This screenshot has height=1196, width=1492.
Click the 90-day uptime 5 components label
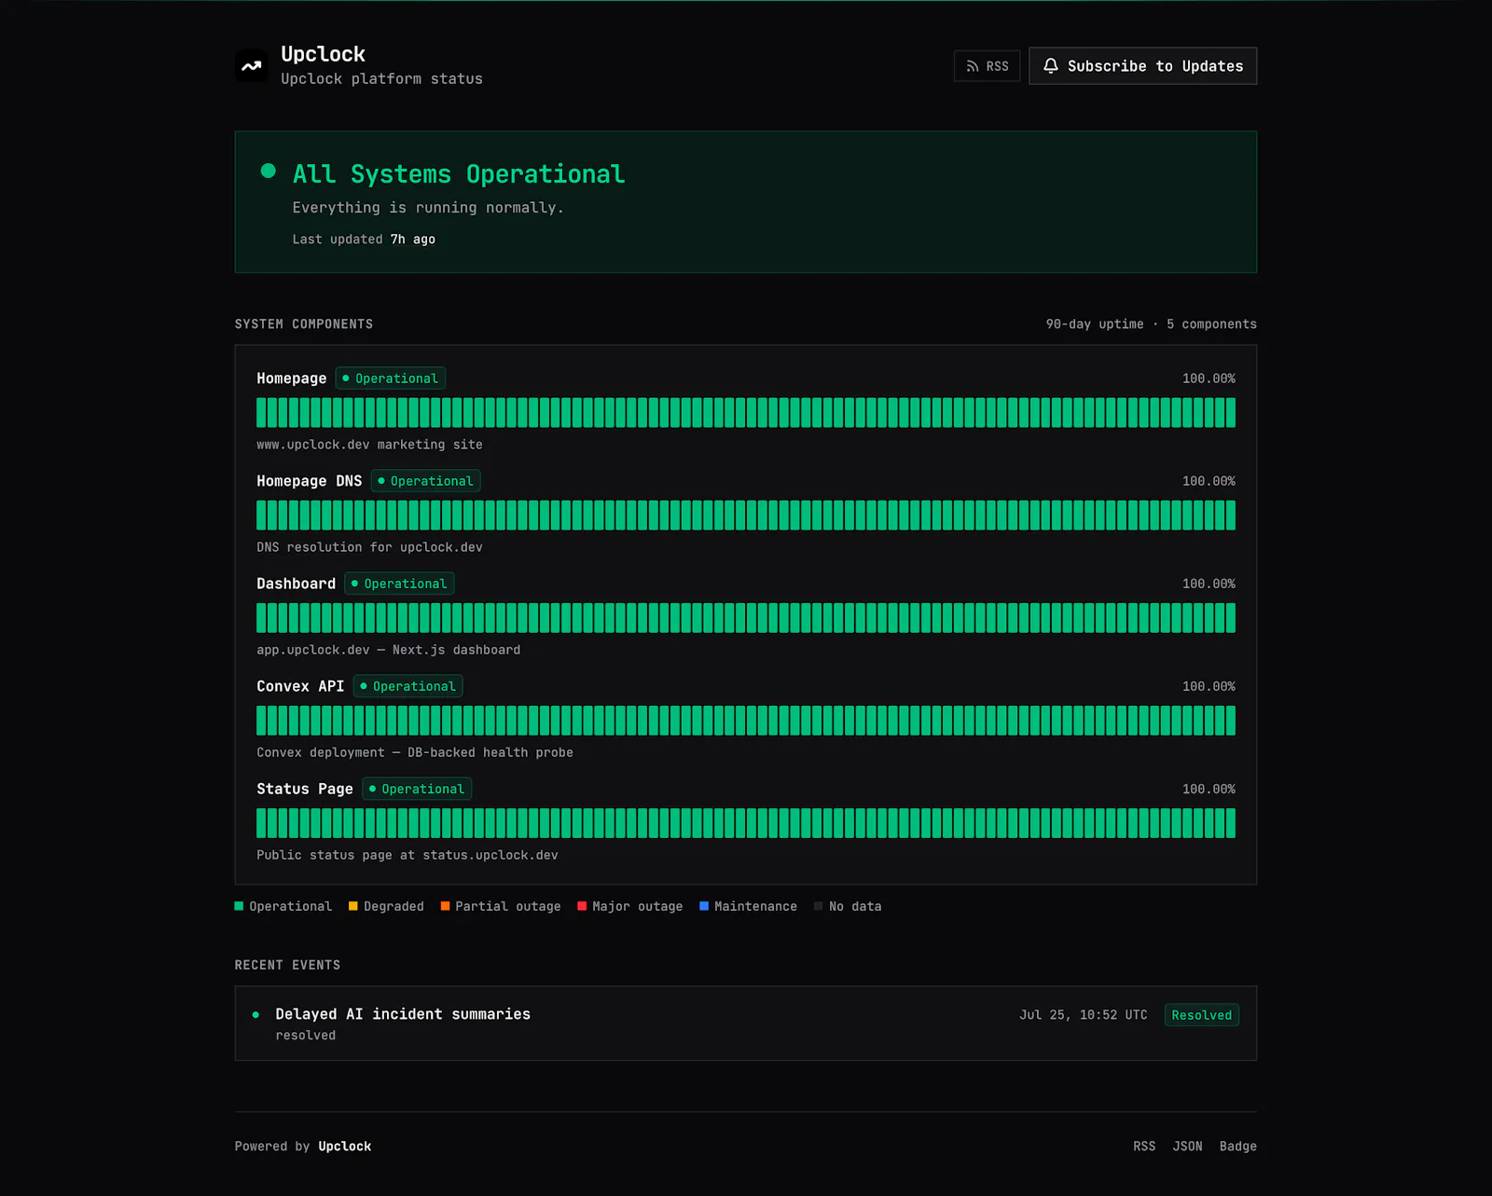click(1152, 324)
